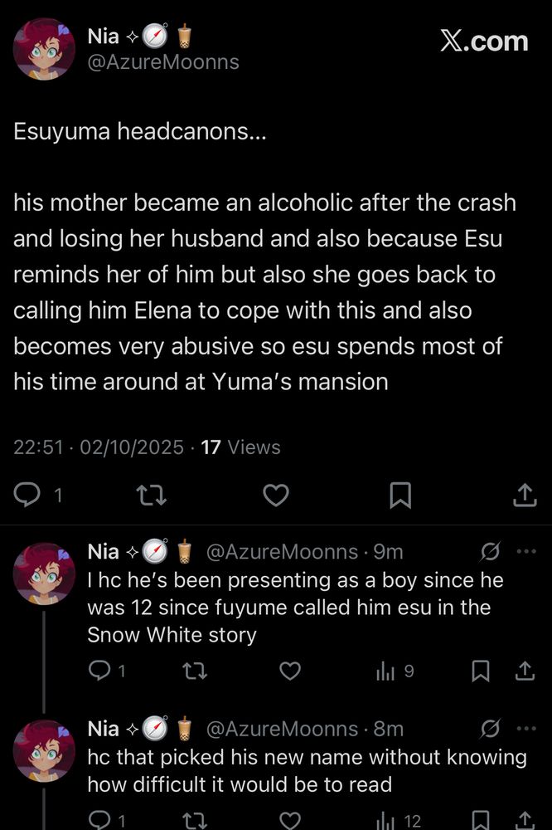Screen dimensions: 552x830
Task: Like the main Esuyuma headcanons post
Action: (275, 496)
